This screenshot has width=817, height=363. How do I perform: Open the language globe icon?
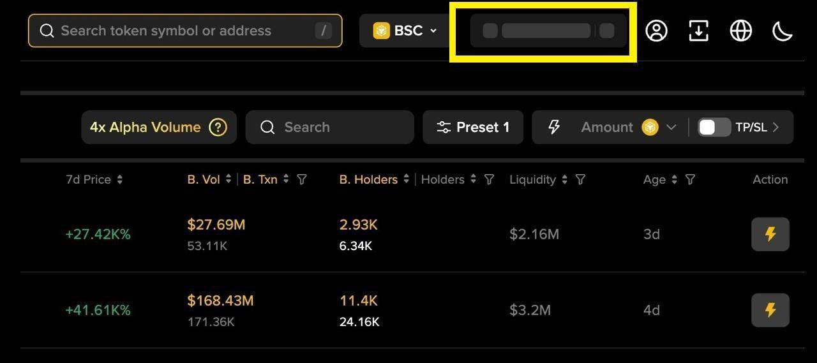pyautogui.click(x=740, y=31)
